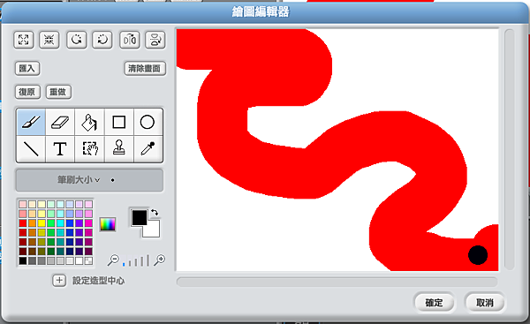Pick the bright cyan palette swatch
The image size is (530, 324).
pyautogui.click(x=60, y=223)
